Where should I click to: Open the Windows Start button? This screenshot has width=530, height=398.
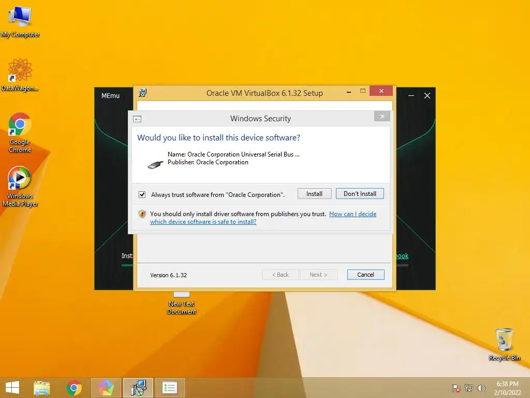pyautogui.click(x=12, y=388)
